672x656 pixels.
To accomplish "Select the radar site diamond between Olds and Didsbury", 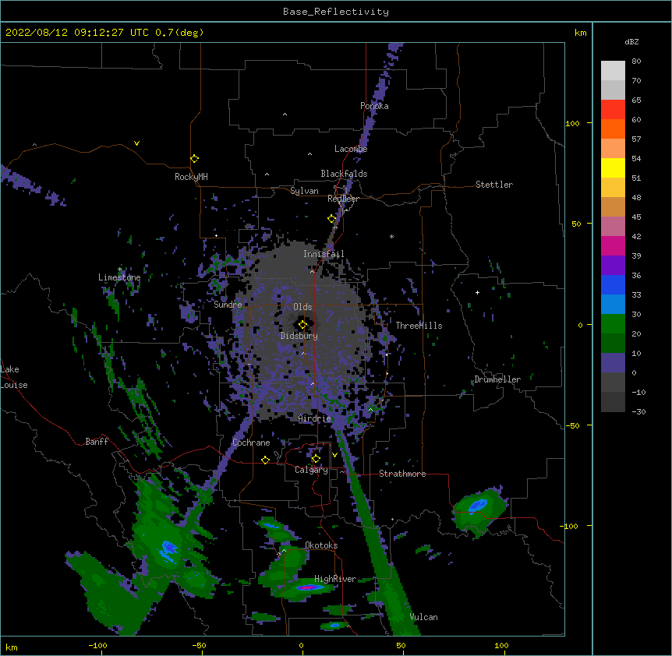I will tap(302, 324).
